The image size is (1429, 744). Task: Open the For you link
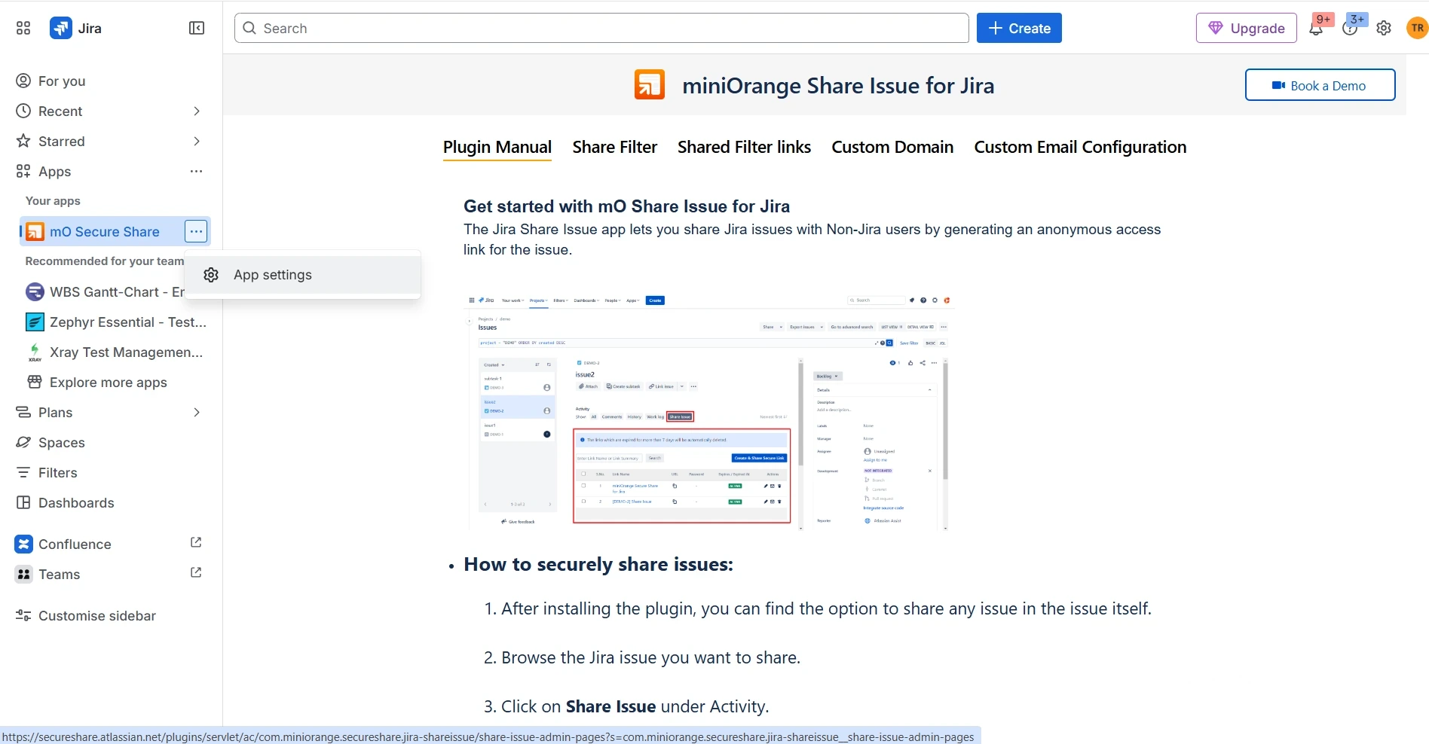click(x=62, y=81)
